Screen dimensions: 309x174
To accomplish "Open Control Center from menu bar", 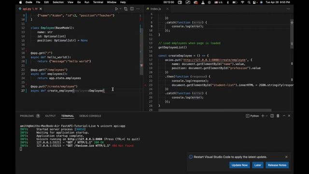I will click(254, 2).
